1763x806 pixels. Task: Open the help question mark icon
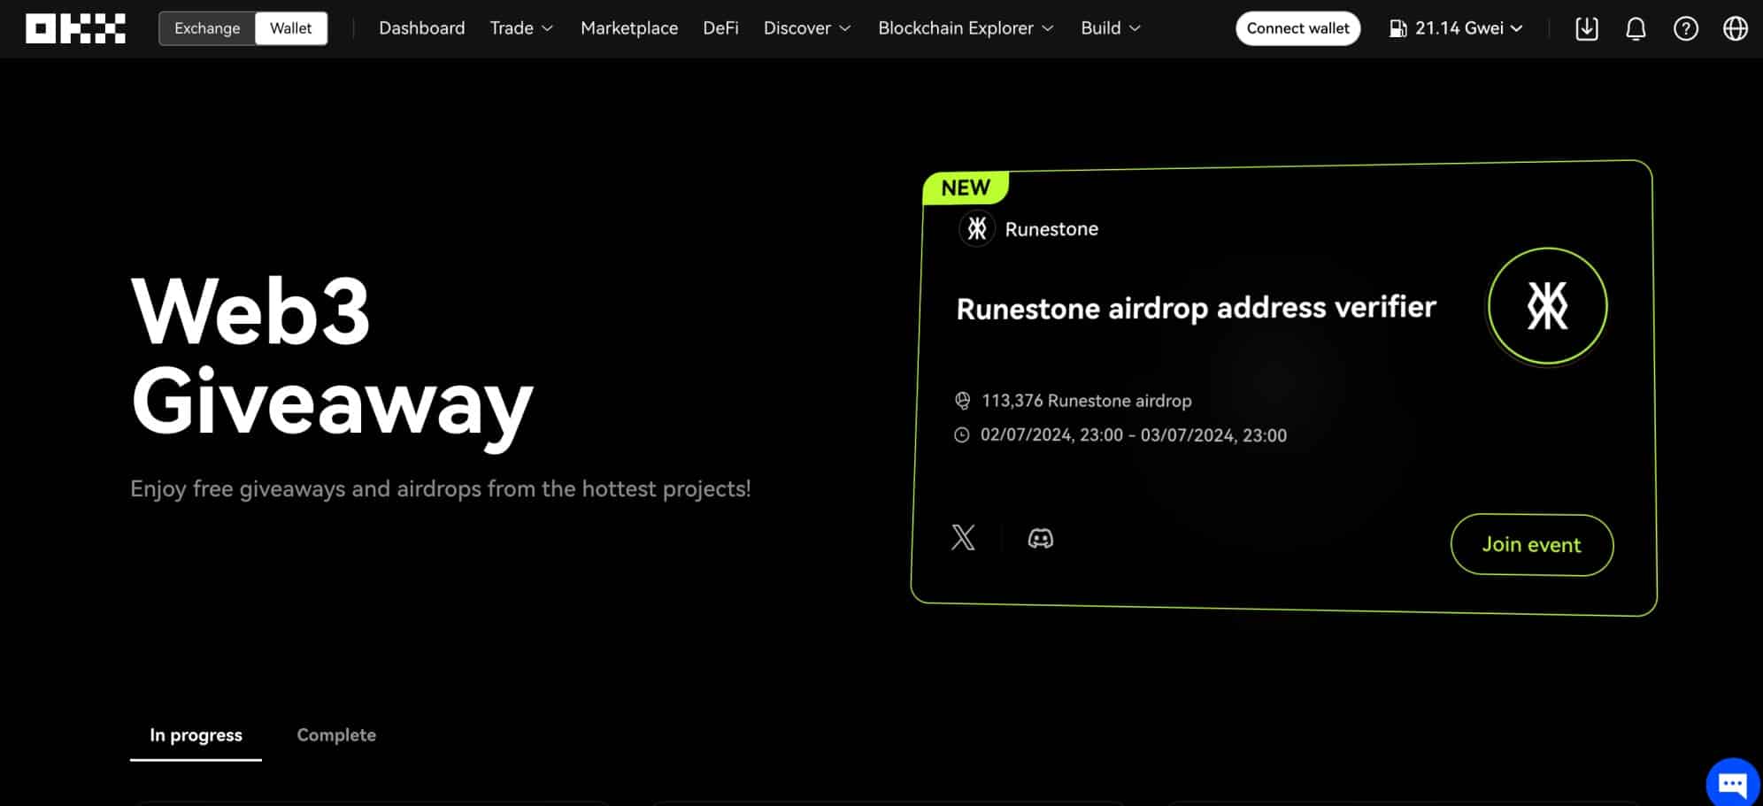coord(1685,28)
